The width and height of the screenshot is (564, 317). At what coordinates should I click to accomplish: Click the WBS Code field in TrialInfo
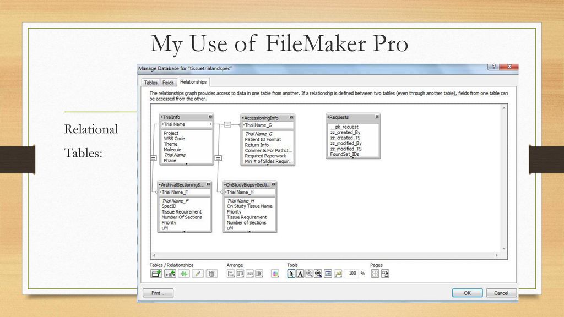(x=175, y=139)
